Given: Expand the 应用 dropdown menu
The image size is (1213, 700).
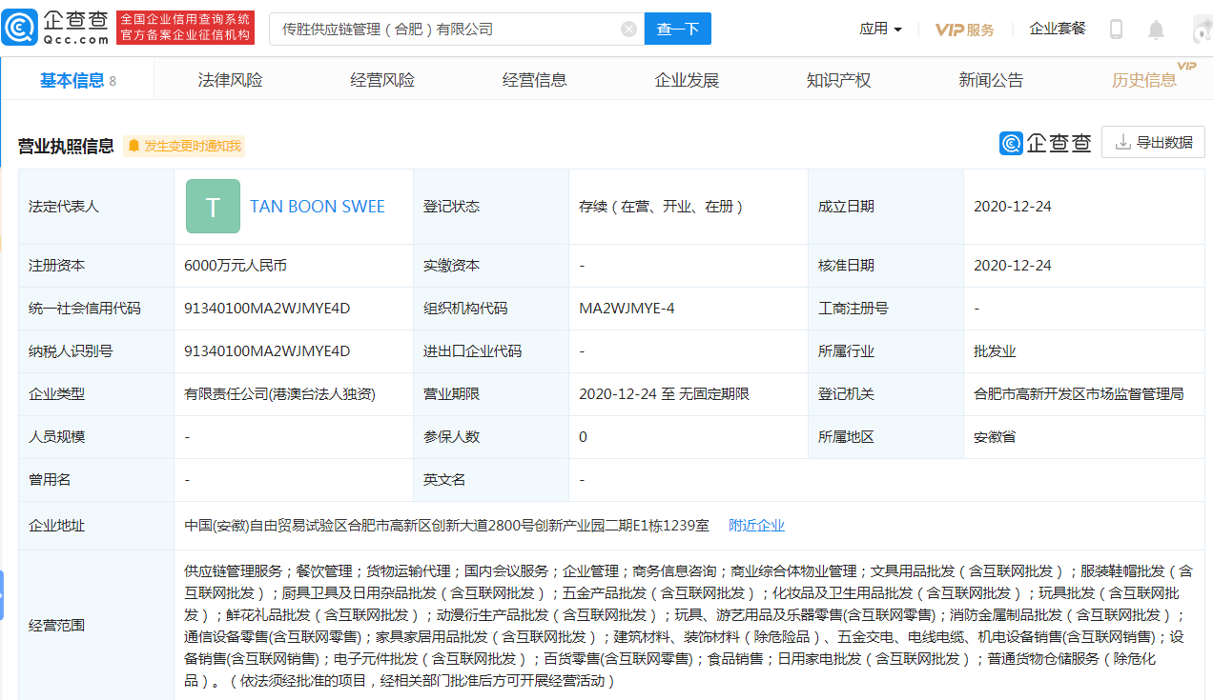Looking at the screenshot, I should 880,30.
